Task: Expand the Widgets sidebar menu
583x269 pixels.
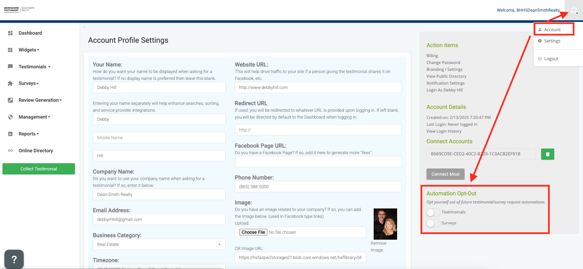Action: click(x=29, y=50)
